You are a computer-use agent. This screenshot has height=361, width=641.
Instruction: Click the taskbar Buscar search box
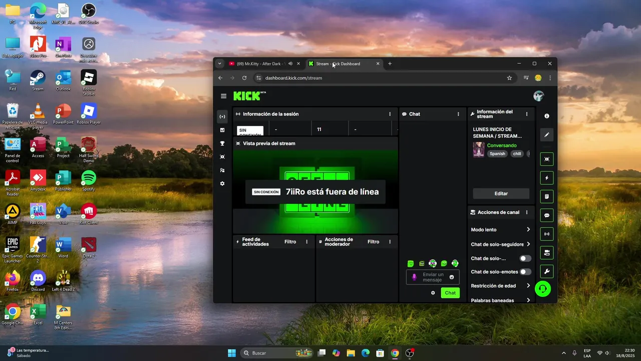(278, 353)
